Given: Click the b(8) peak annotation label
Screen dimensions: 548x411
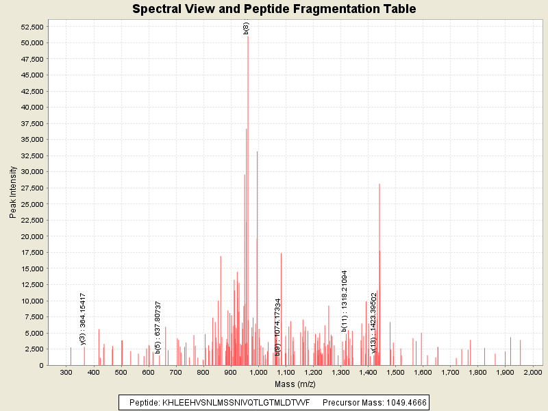Looking at the screenshot, I should tap(246, 28).
